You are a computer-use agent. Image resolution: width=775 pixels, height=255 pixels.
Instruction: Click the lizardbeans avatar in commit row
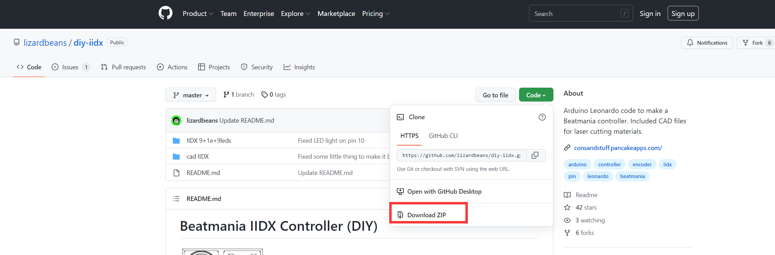pos(176,121)
